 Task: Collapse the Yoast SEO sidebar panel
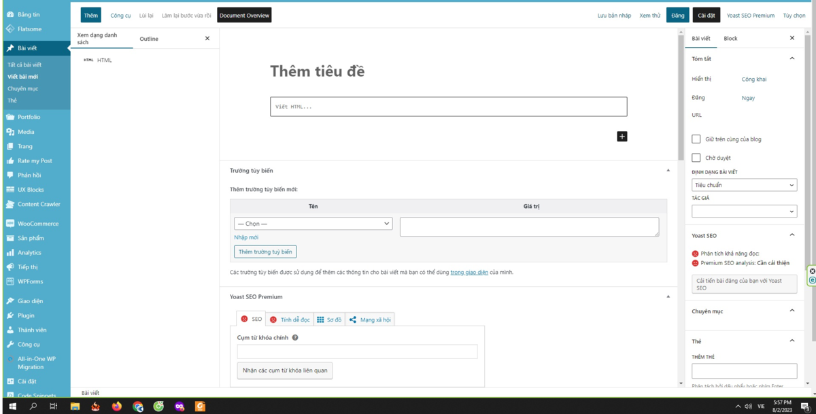coord(792,235)
